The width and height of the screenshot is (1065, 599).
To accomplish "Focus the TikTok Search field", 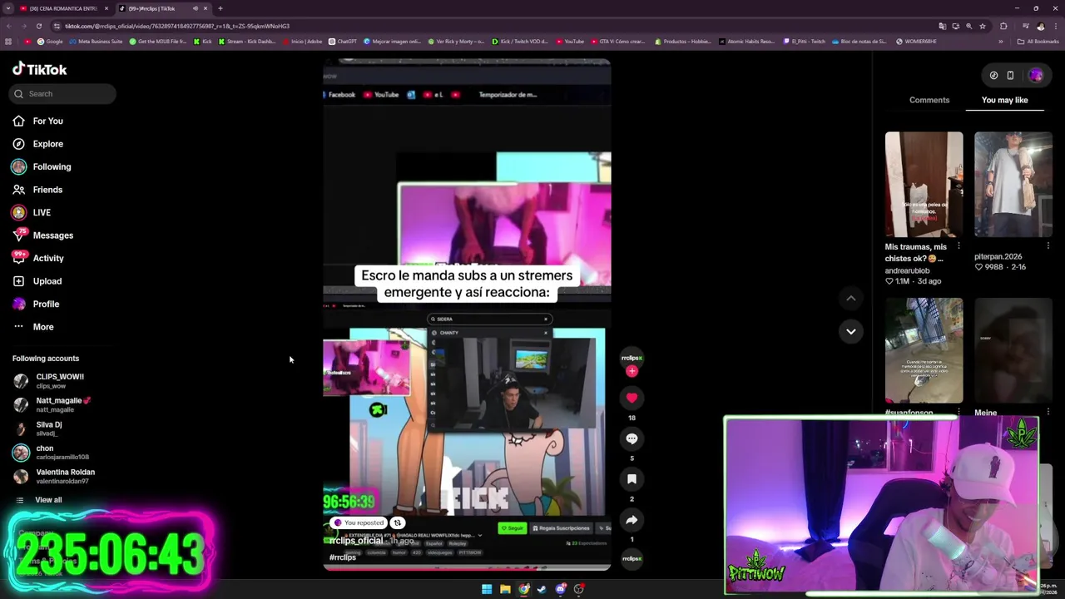I will pos(62,94).
